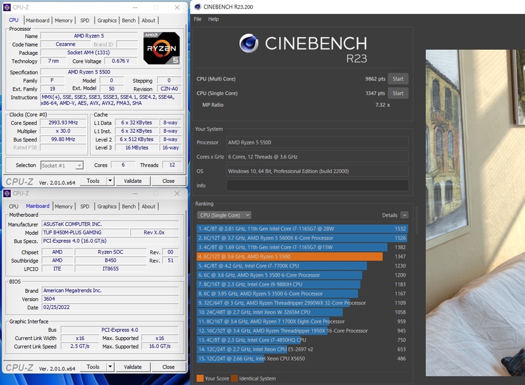Click the AMD Ryzen 5 logo in CPU-Z

[161, 48]
